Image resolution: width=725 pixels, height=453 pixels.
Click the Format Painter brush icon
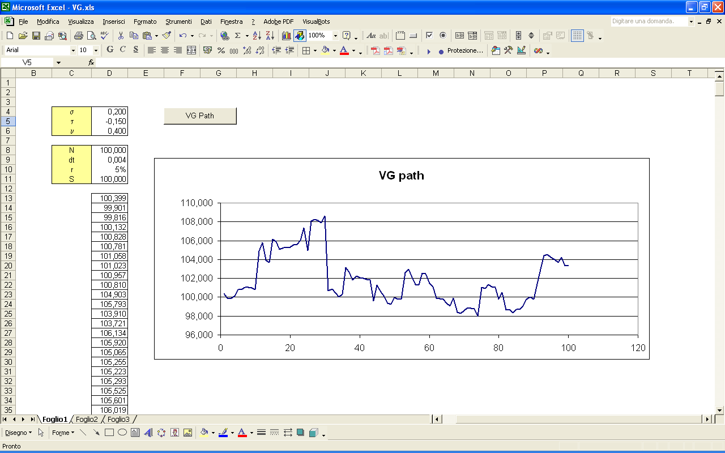(167, 36)
